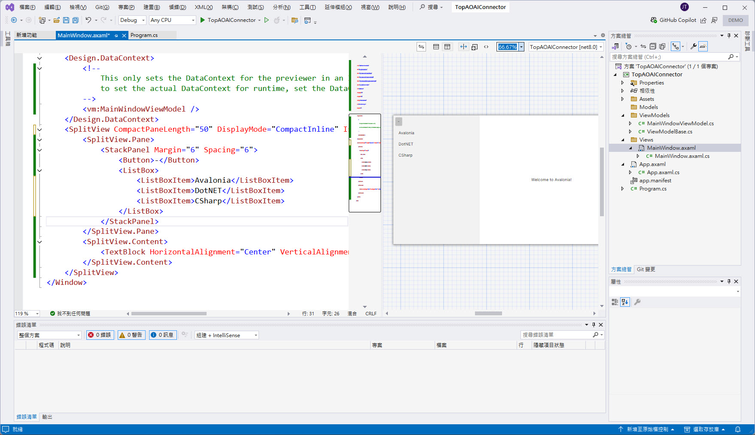
Task: Open the Debug configuration dropdown
Action: tap(132, 20)
